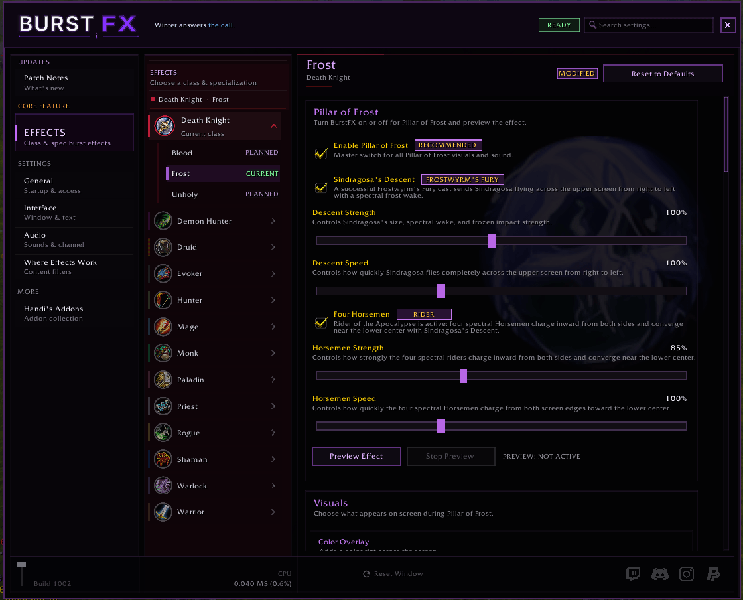Click the Shaman class icon
743x600 pixels.
[x=163, y=459]
